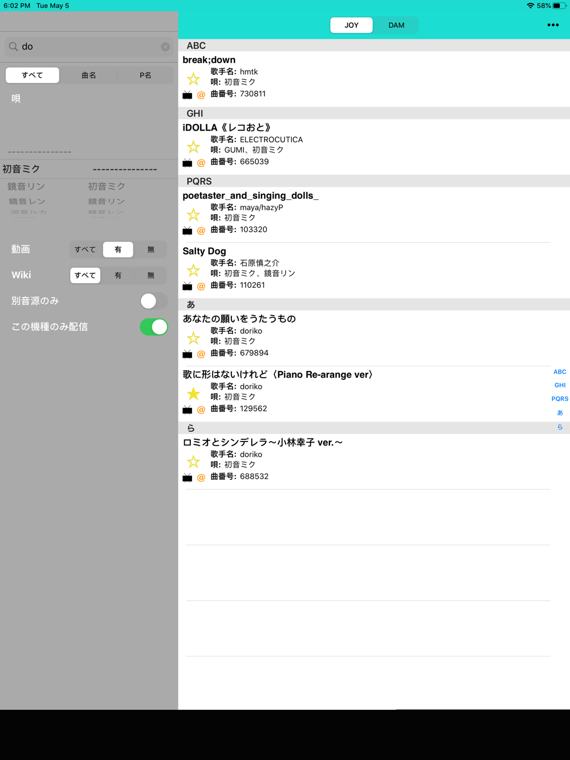Open @ wiki icon for iDOLLA

coord(201,162)
